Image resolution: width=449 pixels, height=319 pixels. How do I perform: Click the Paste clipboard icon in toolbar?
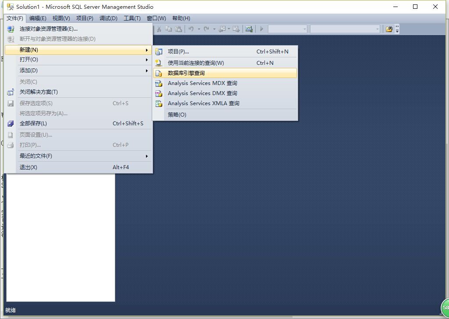click(178, 29)
